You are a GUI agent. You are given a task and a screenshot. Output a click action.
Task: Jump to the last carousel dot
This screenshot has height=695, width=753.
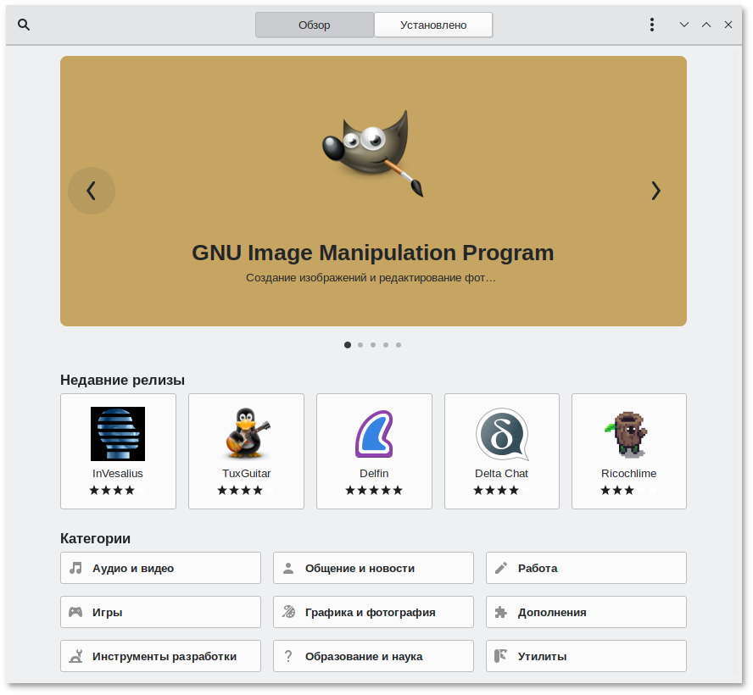[399, 345]
